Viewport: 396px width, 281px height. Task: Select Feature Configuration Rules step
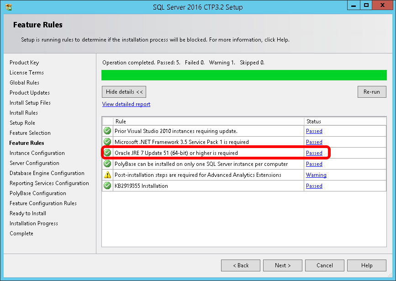(x=43, y=203)
